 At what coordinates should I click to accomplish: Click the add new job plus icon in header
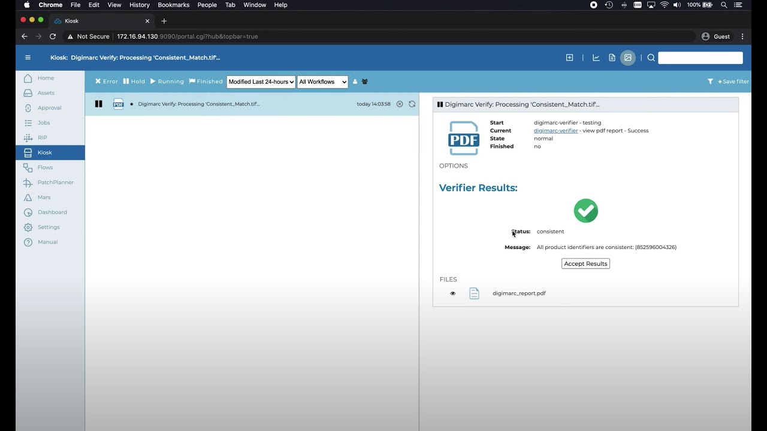click(569, 57)
